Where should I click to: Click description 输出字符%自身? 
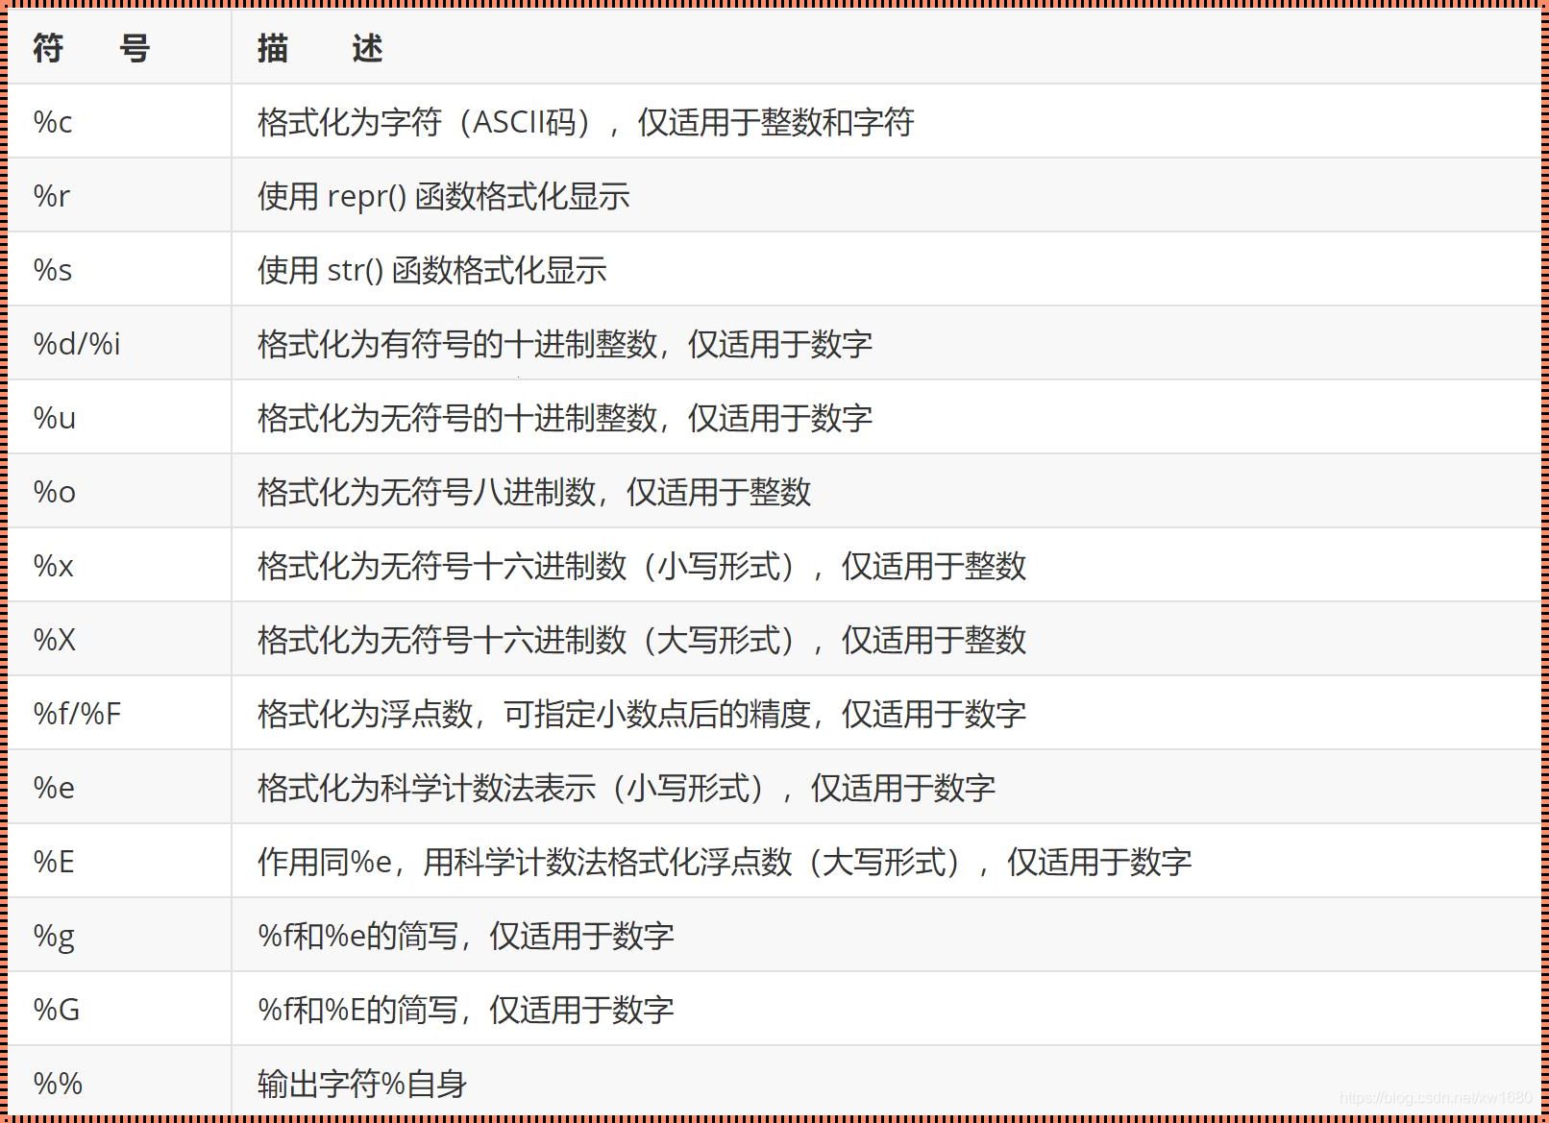362,1084
